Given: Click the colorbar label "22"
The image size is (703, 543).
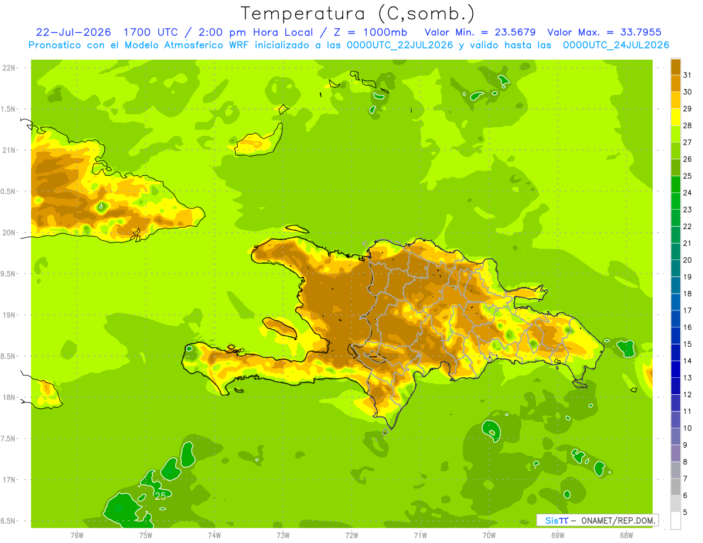Looking at the screenshot, I should (x=688, y=226).
